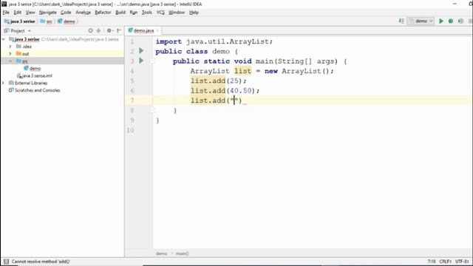
Task: Hide the Project tool window
Action: (x=119, y=31)
